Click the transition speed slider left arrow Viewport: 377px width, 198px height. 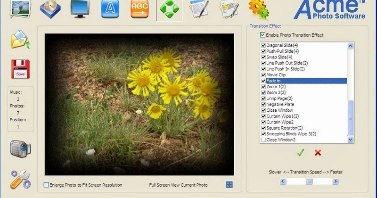(283, 181)
